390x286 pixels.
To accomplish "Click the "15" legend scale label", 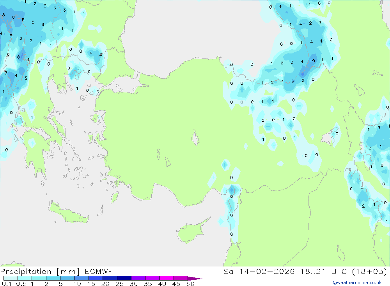I will click(91, 284).
